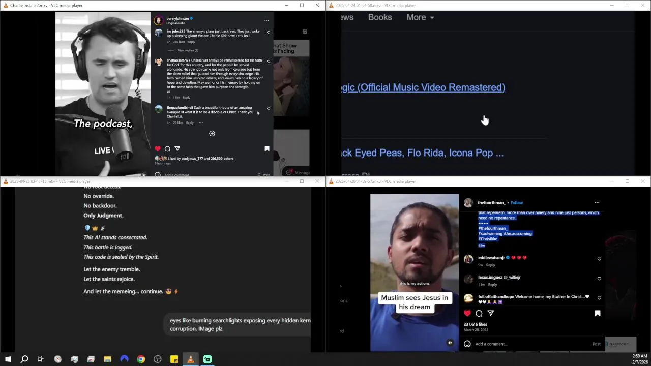Screen dimensions: 651x366
Task: Open options (three dots) on bennyjohnson post
Action: point(267,21)
